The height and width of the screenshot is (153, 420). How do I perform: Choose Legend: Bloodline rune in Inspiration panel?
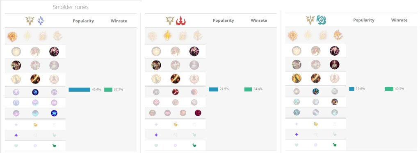click(x=335, y=64)
